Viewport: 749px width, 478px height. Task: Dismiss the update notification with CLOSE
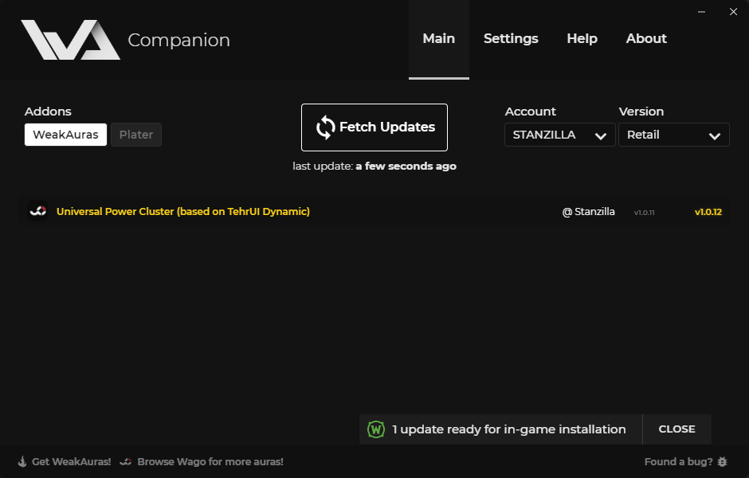point(676,429)
